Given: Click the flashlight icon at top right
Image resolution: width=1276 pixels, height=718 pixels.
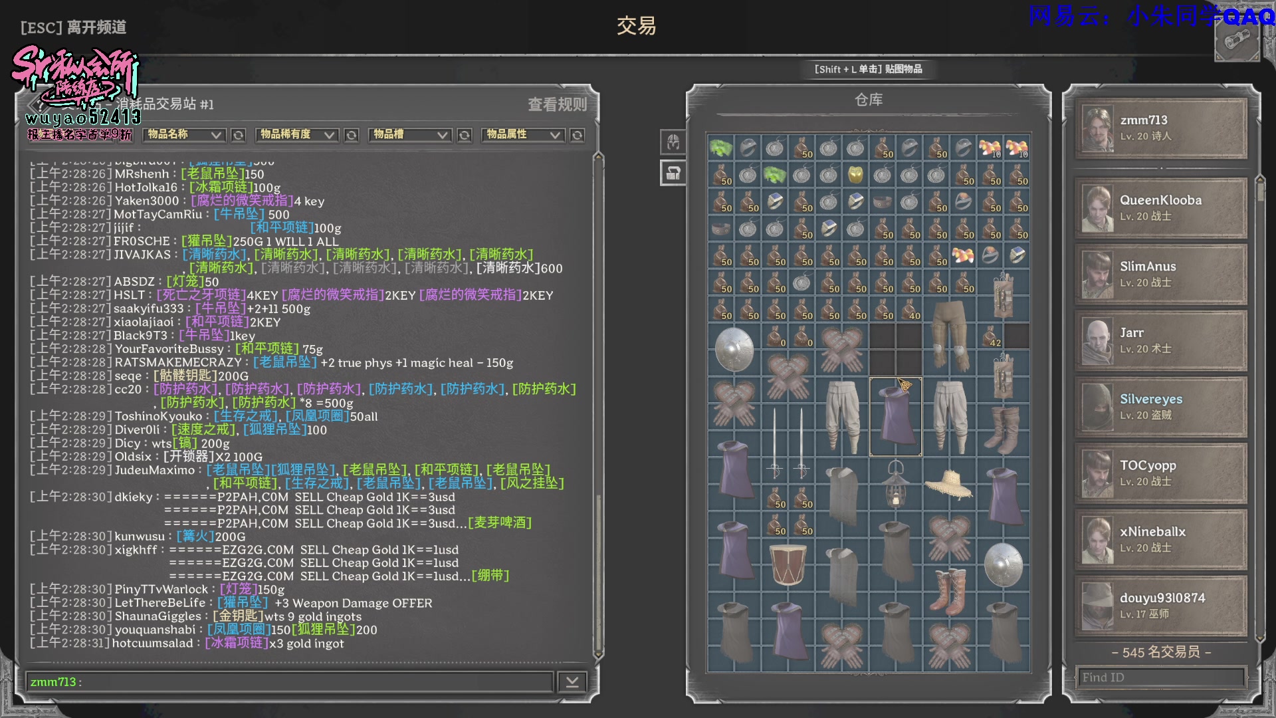Looking at the screenshot, I should point(1237,40).
